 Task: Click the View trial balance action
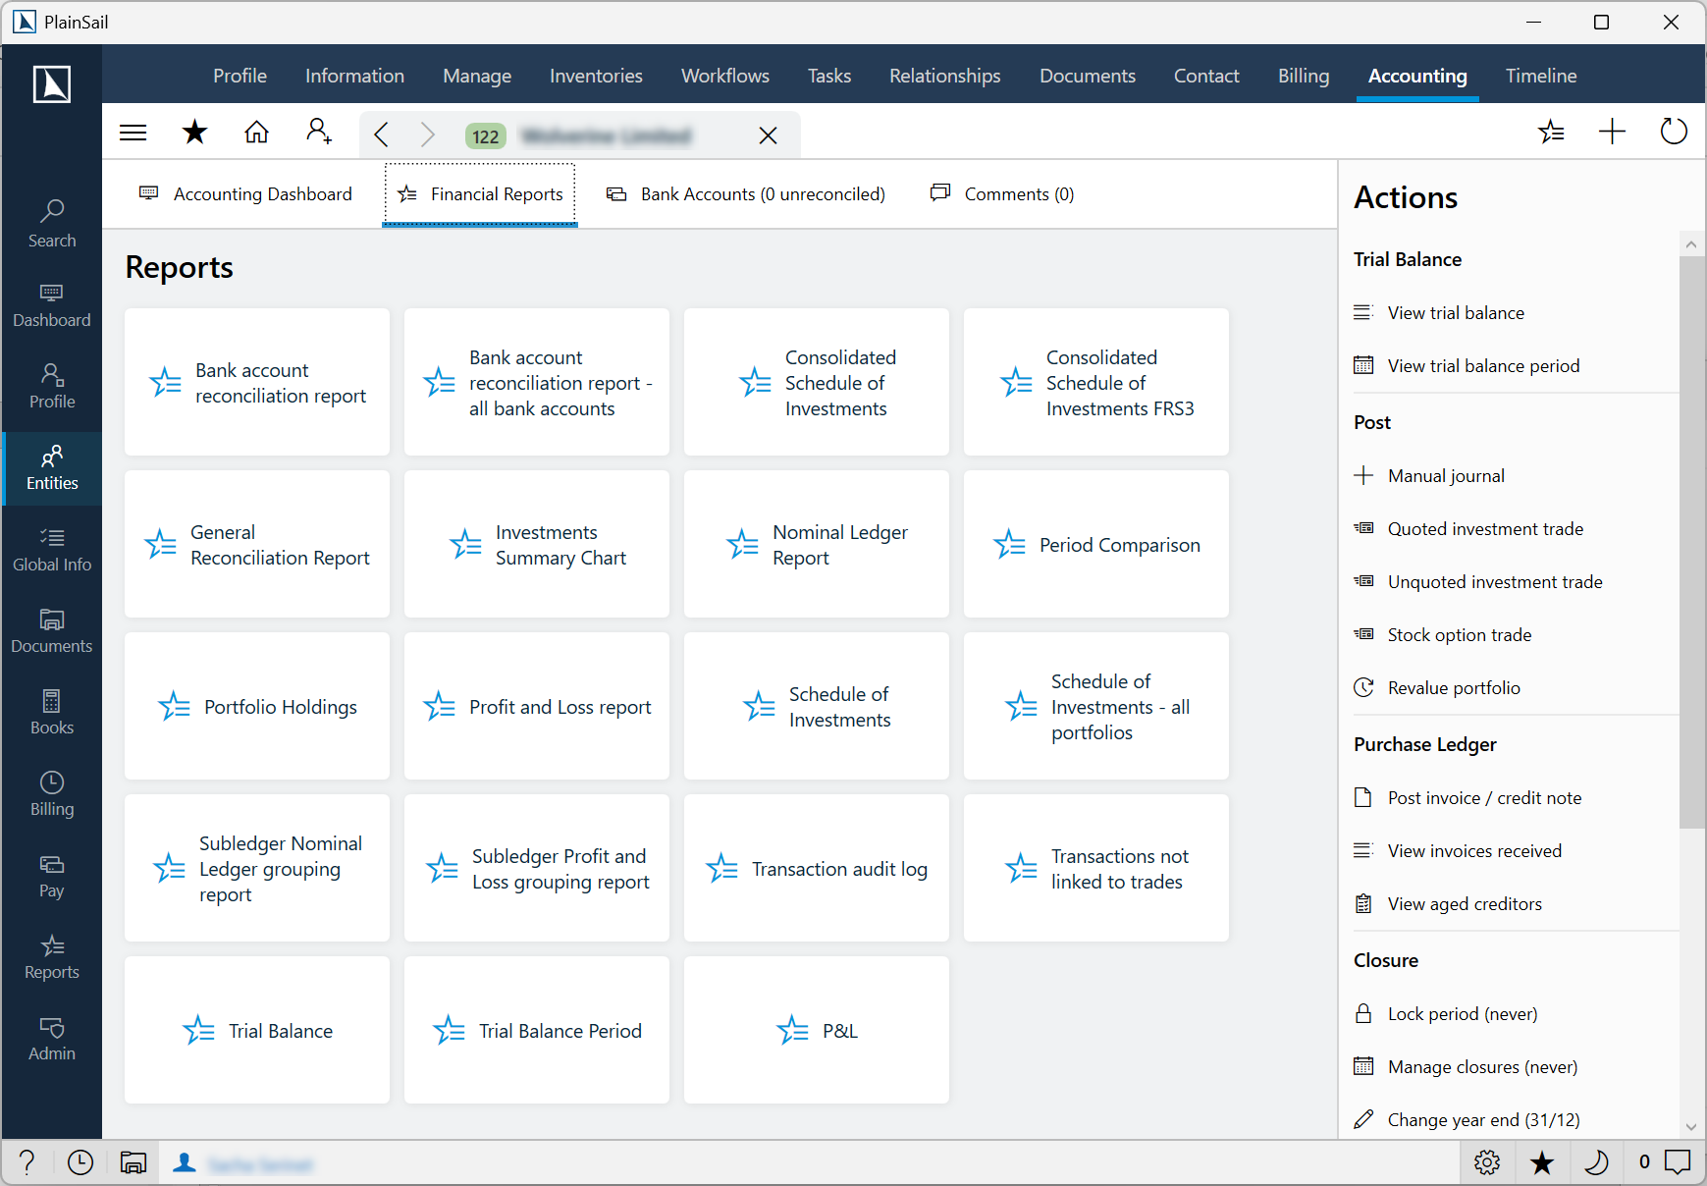coord(1456,312)
